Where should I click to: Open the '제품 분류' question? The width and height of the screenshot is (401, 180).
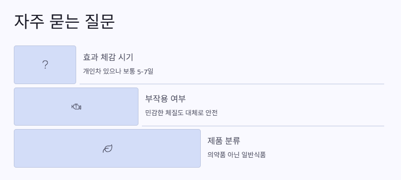pyautogui.click(x=223, y=140)
